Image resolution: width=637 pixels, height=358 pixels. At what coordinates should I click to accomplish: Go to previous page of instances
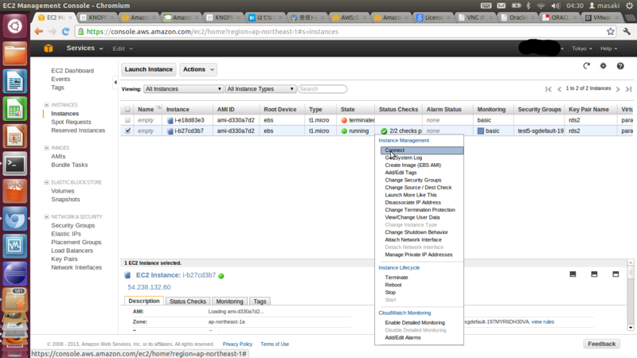click(x=560, y=89)
